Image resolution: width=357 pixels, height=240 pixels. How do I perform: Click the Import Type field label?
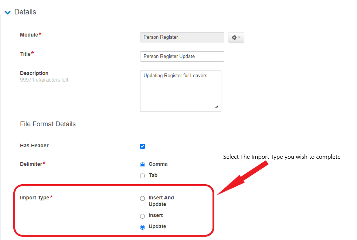(x=35, y=198)
